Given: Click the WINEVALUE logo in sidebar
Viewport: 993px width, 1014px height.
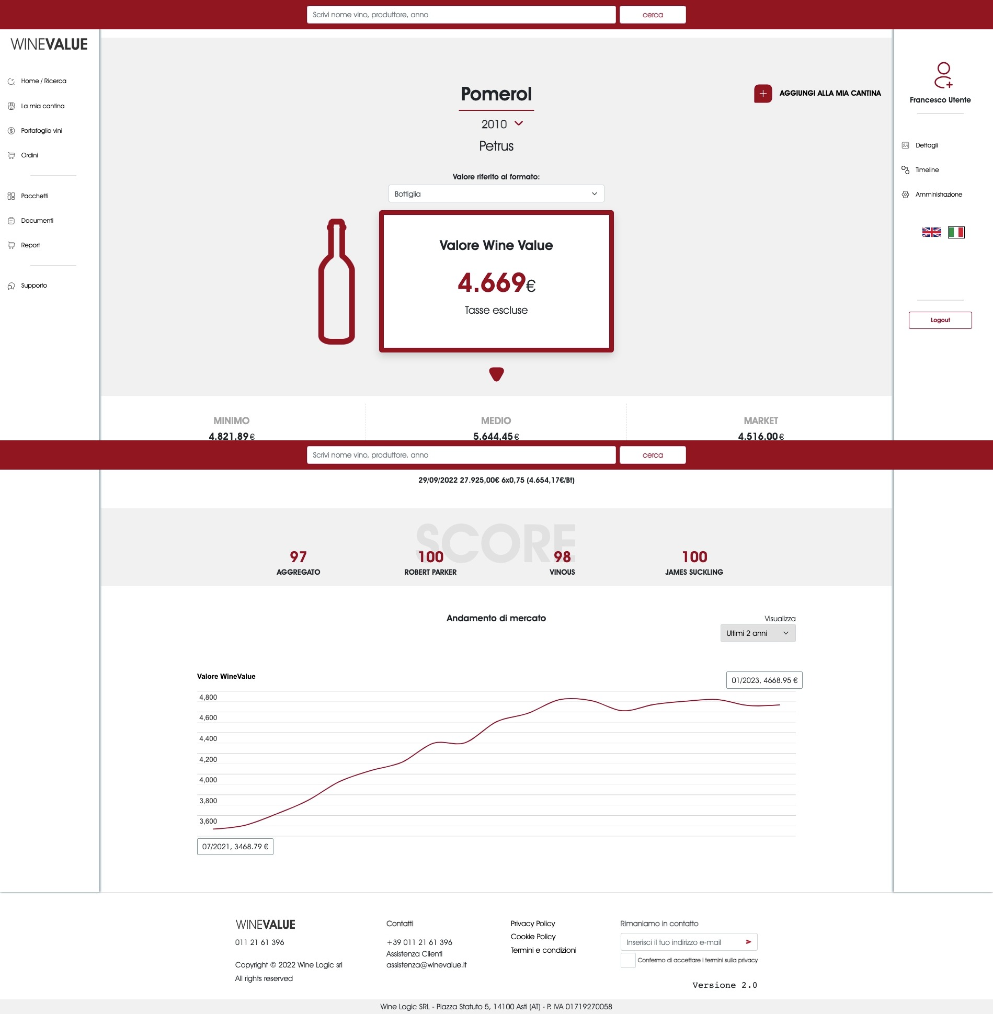Looking at the screenshot, I should coord(49,44).
